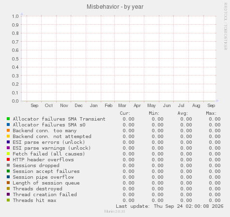This screenshot has height=217, width=230.
Task: Click the yellow Backend conn. not attempted swatch
Action: tap(8, 136)
